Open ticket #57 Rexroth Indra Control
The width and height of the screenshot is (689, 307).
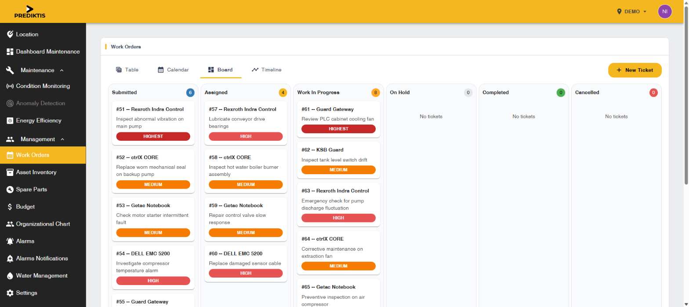tap(246, 123)
